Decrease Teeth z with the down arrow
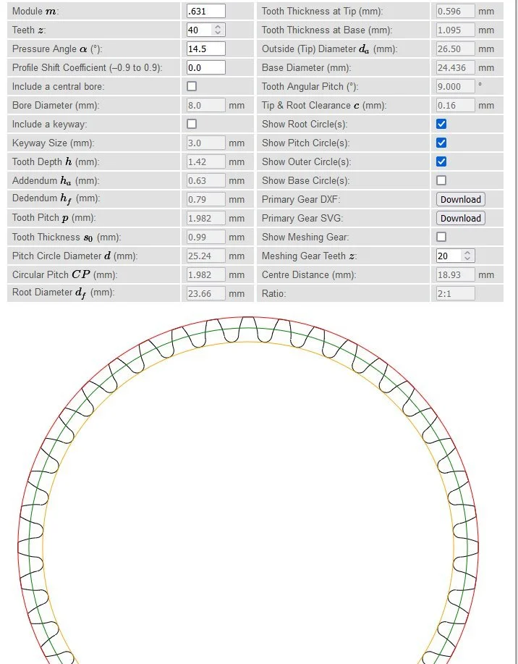Viewport: 518px width, 664px height. coord(218,33)
